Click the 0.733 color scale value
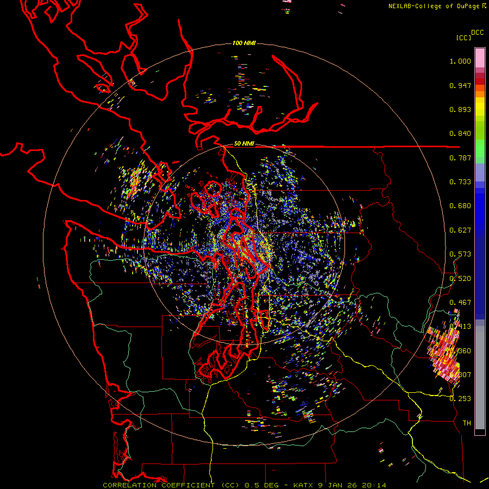 pos(460,182)
